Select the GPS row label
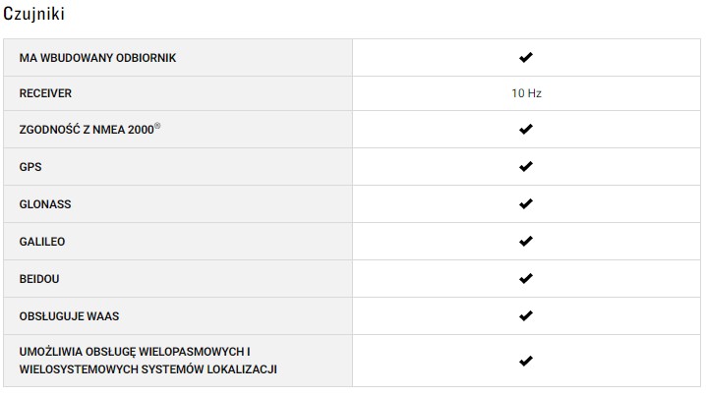Image resolution: width=706 pixels, height=394 pixels. click(x=30, y=167)
